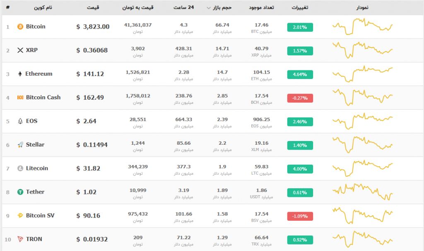Click the Bitcoin Cash icon
This screenshot has height=251, width=424.
[x=20, y=98]
